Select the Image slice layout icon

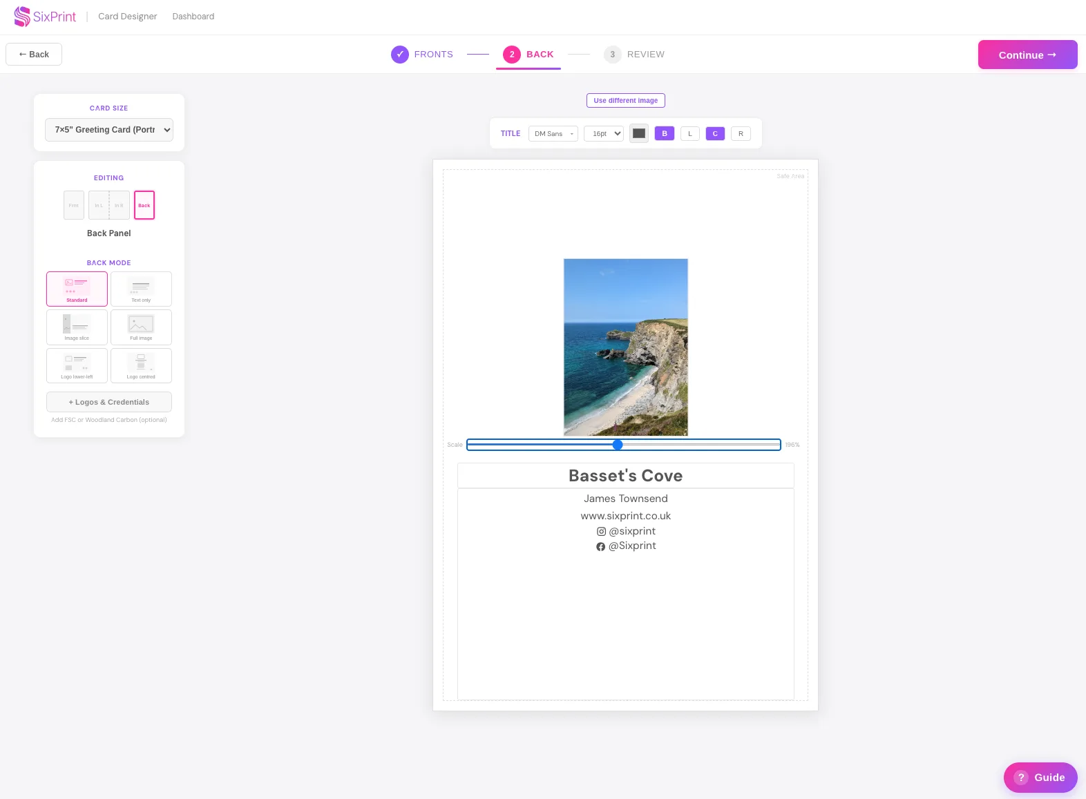77,327
